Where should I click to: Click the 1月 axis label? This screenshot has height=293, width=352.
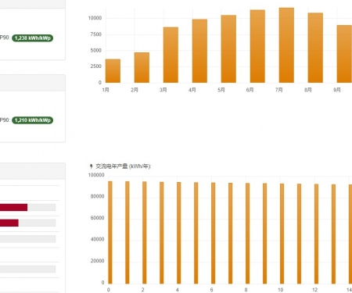coord(106,90)
